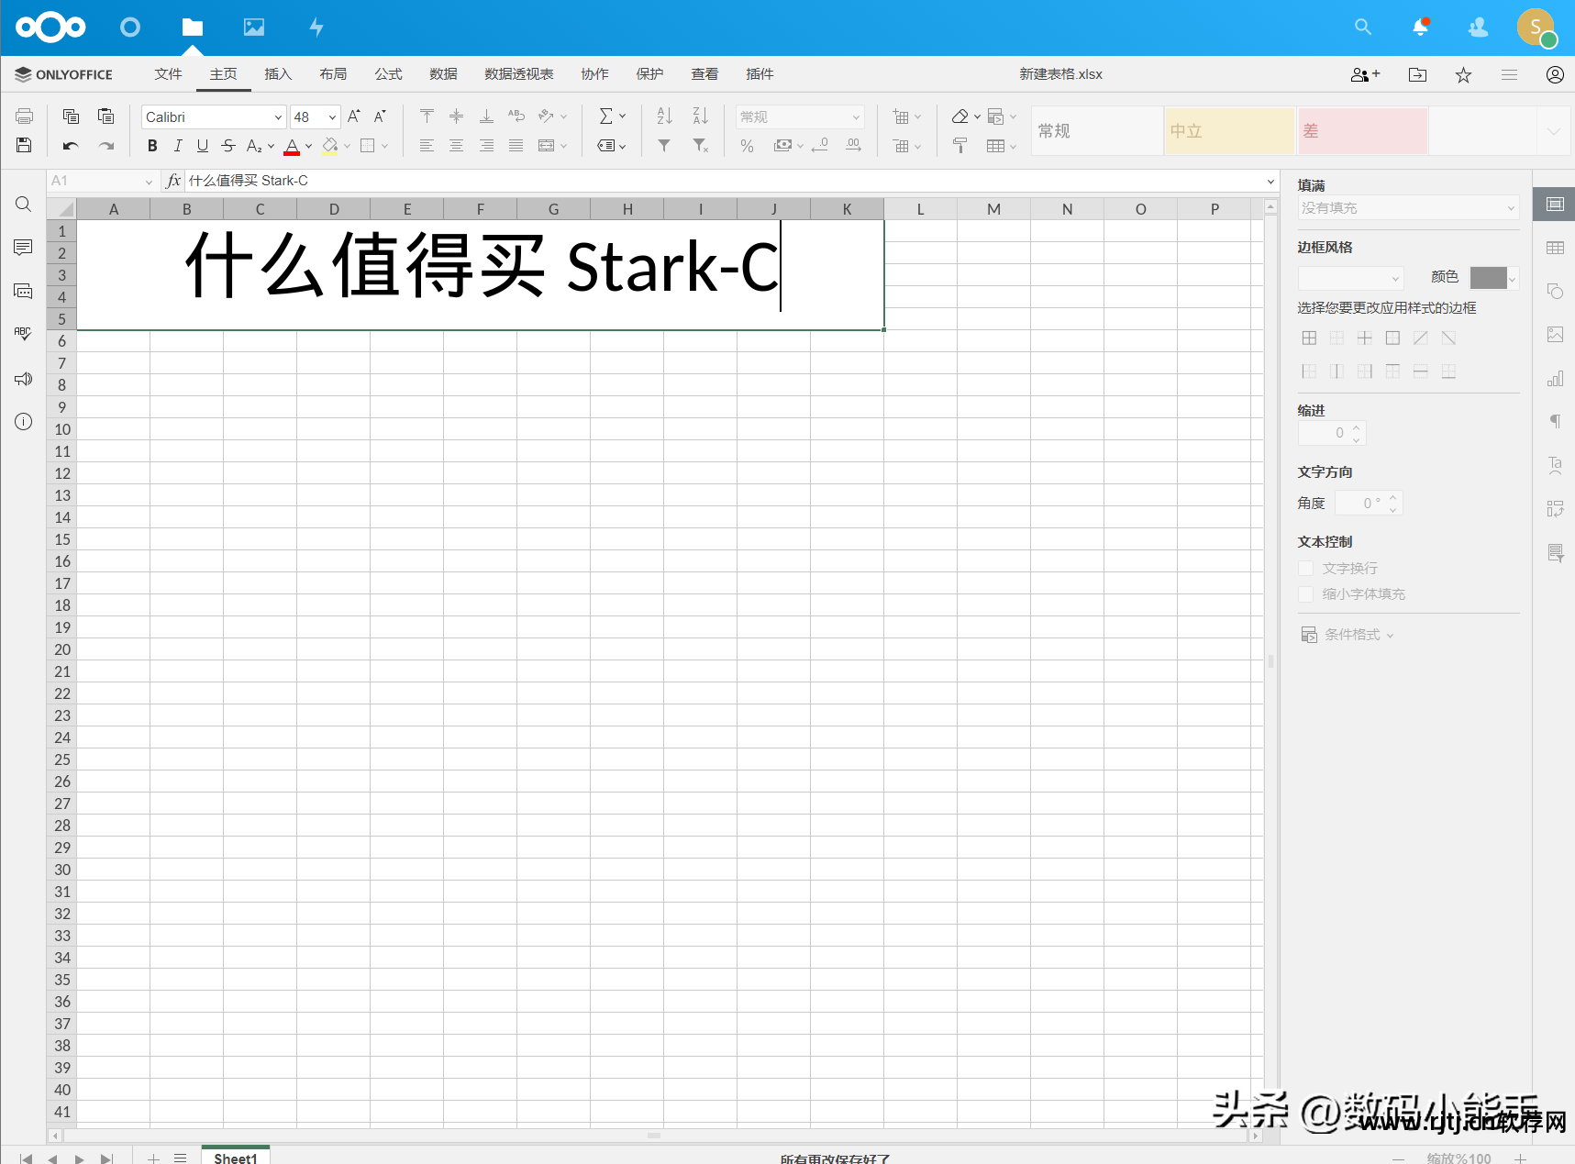Toggle bold formatting
Image resolution: width=1575 pixels, height=1164 pixels.
[152, 146]
